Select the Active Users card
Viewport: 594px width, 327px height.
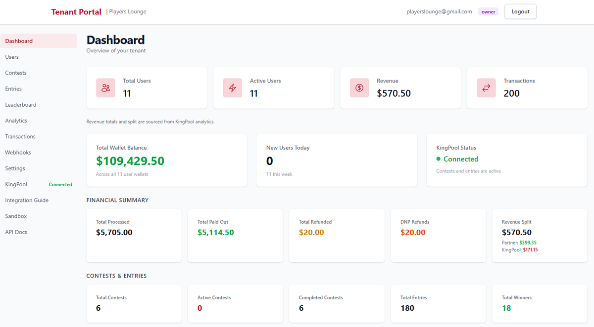pos(273,88)
